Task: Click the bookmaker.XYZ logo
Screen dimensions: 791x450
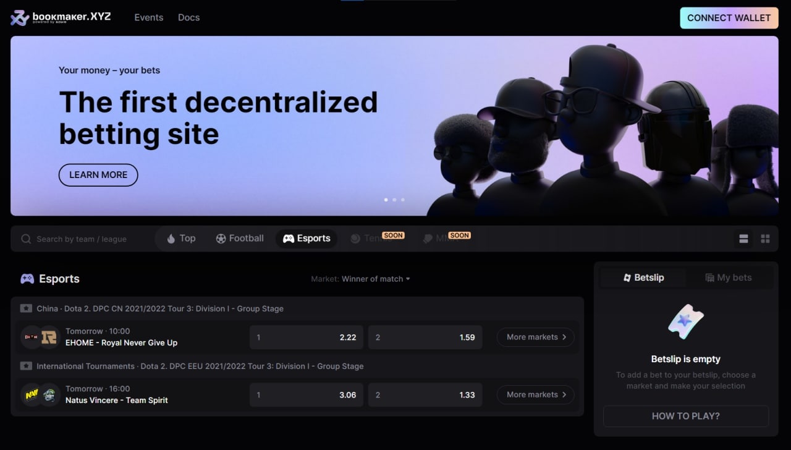Action: point(61,17)
